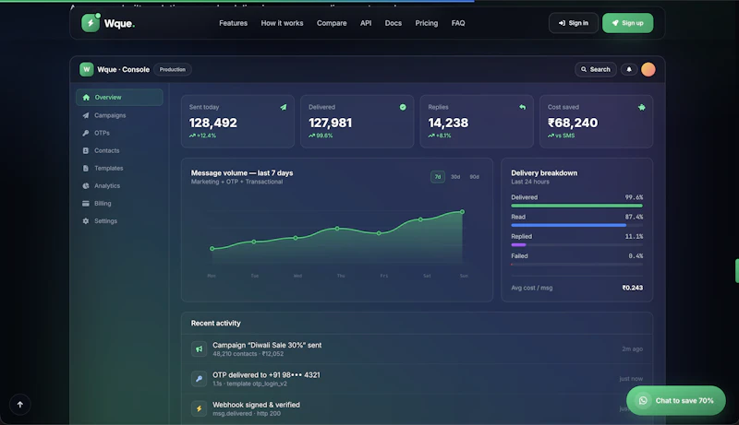Click the green W console badge

[x=86, y=69]
